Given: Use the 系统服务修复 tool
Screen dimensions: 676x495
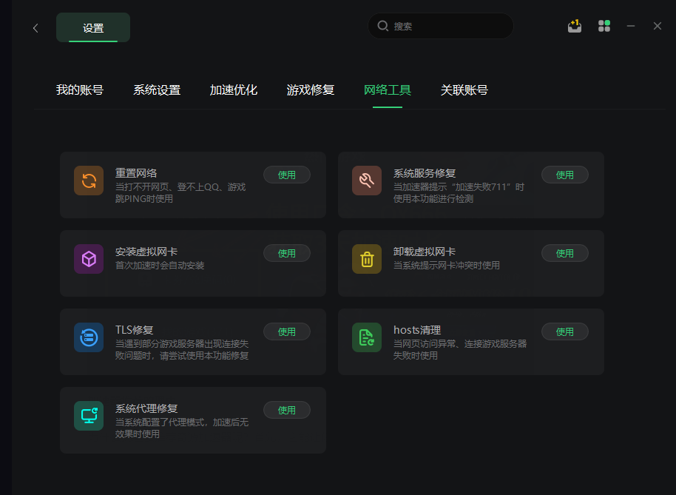Looking at the screenshot, I should (x=565, y=175).
